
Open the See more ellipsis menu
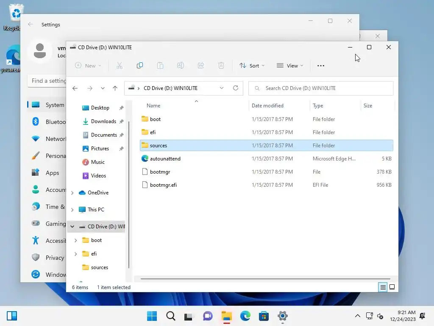tap(321, 66)
